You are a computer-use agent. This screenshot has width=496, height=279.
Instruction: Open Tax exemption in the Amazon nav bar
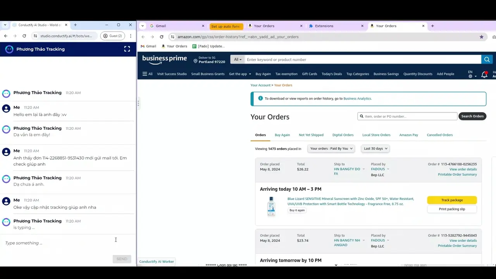(286, 74)
